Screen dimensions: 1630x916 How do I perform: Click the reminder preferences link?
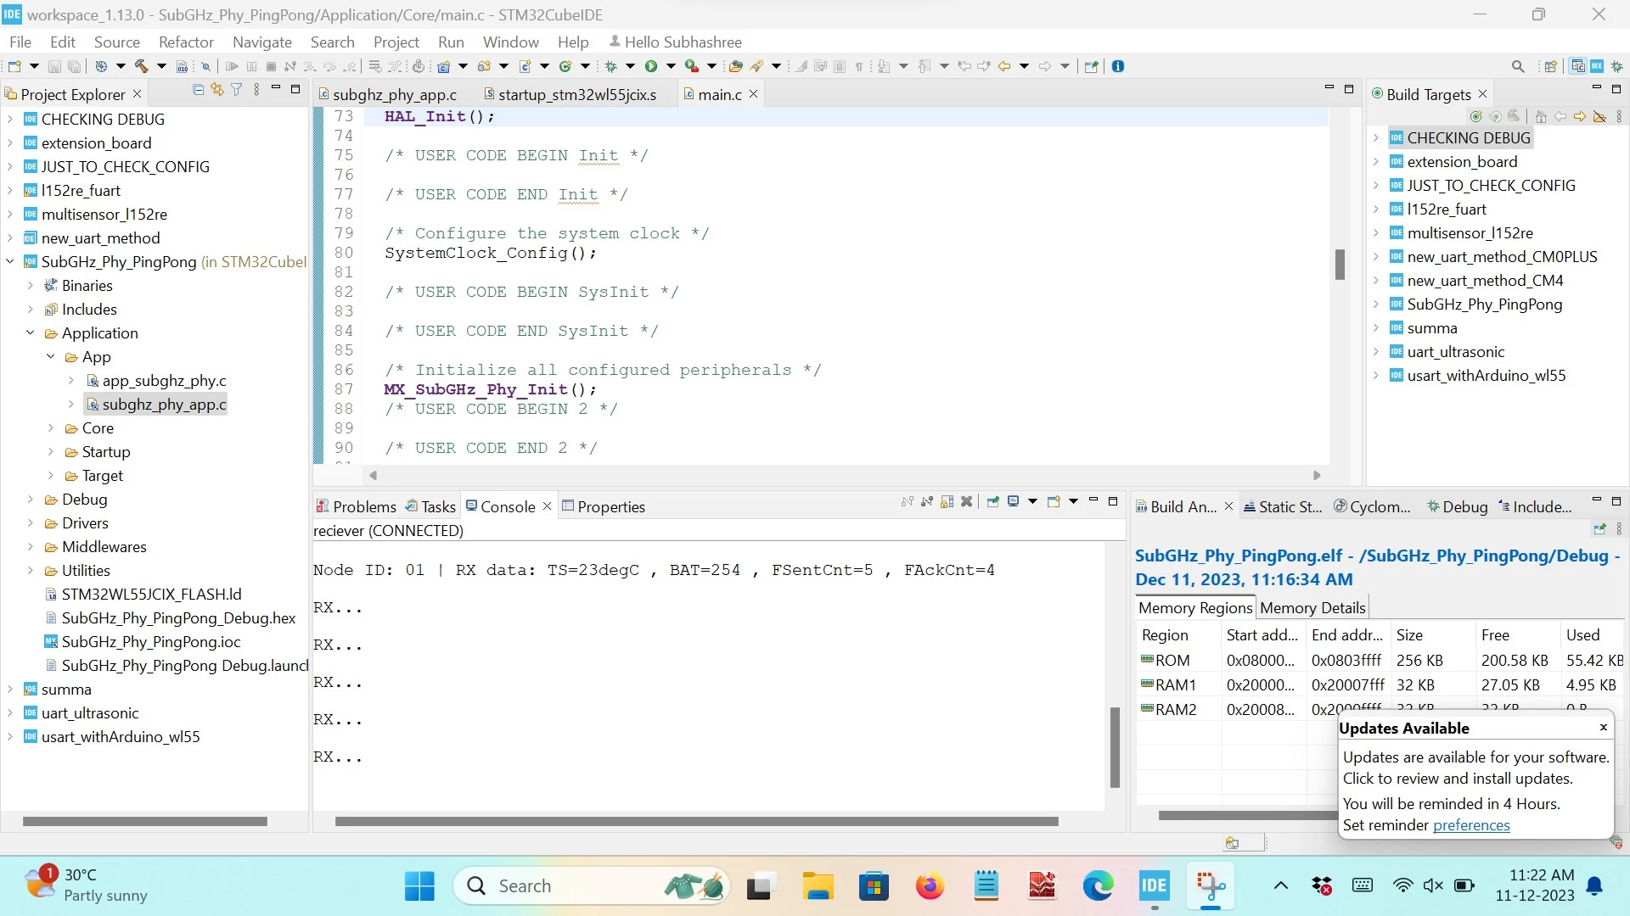(1471, 825)
